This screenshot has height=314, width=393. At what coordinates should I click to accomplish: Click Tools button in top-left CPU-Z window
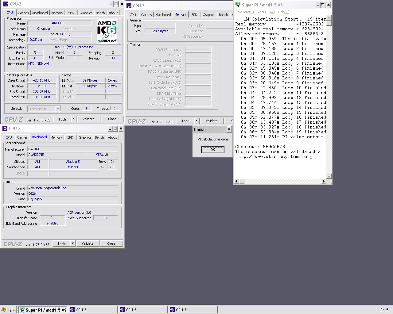[x=63, y=119]
